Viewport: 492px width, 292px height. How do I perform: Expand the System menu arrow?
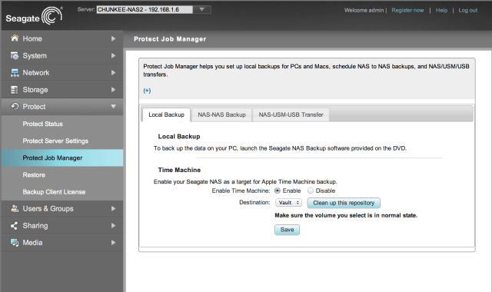113,55
